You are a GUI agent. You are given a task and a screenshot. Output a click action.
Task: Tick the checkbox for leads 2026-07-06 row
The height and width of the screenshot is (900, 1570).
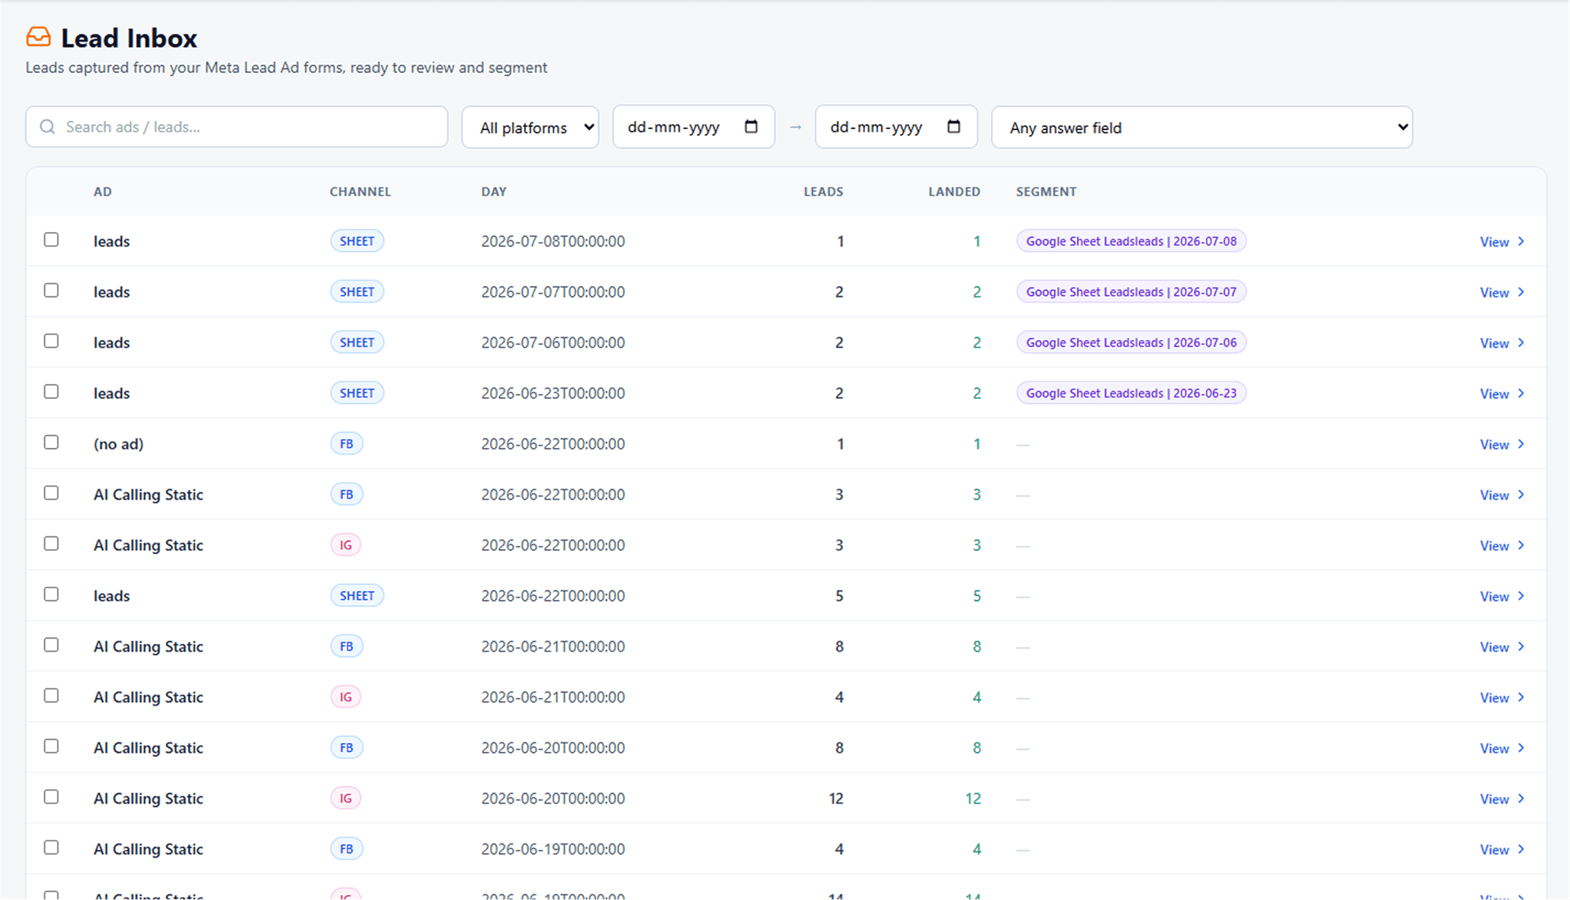(52, 341)
